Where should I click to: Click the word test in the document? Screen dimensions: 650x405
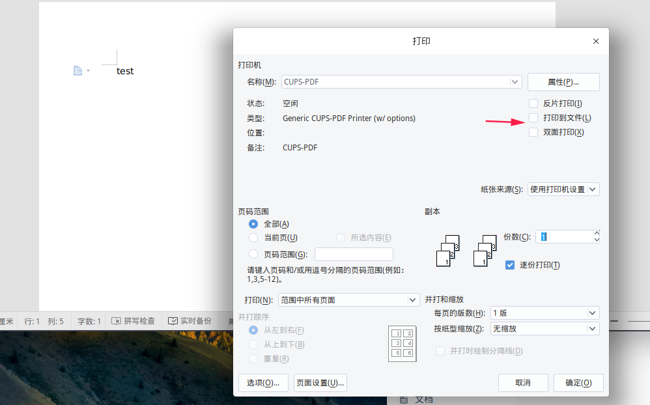point(125,72)
